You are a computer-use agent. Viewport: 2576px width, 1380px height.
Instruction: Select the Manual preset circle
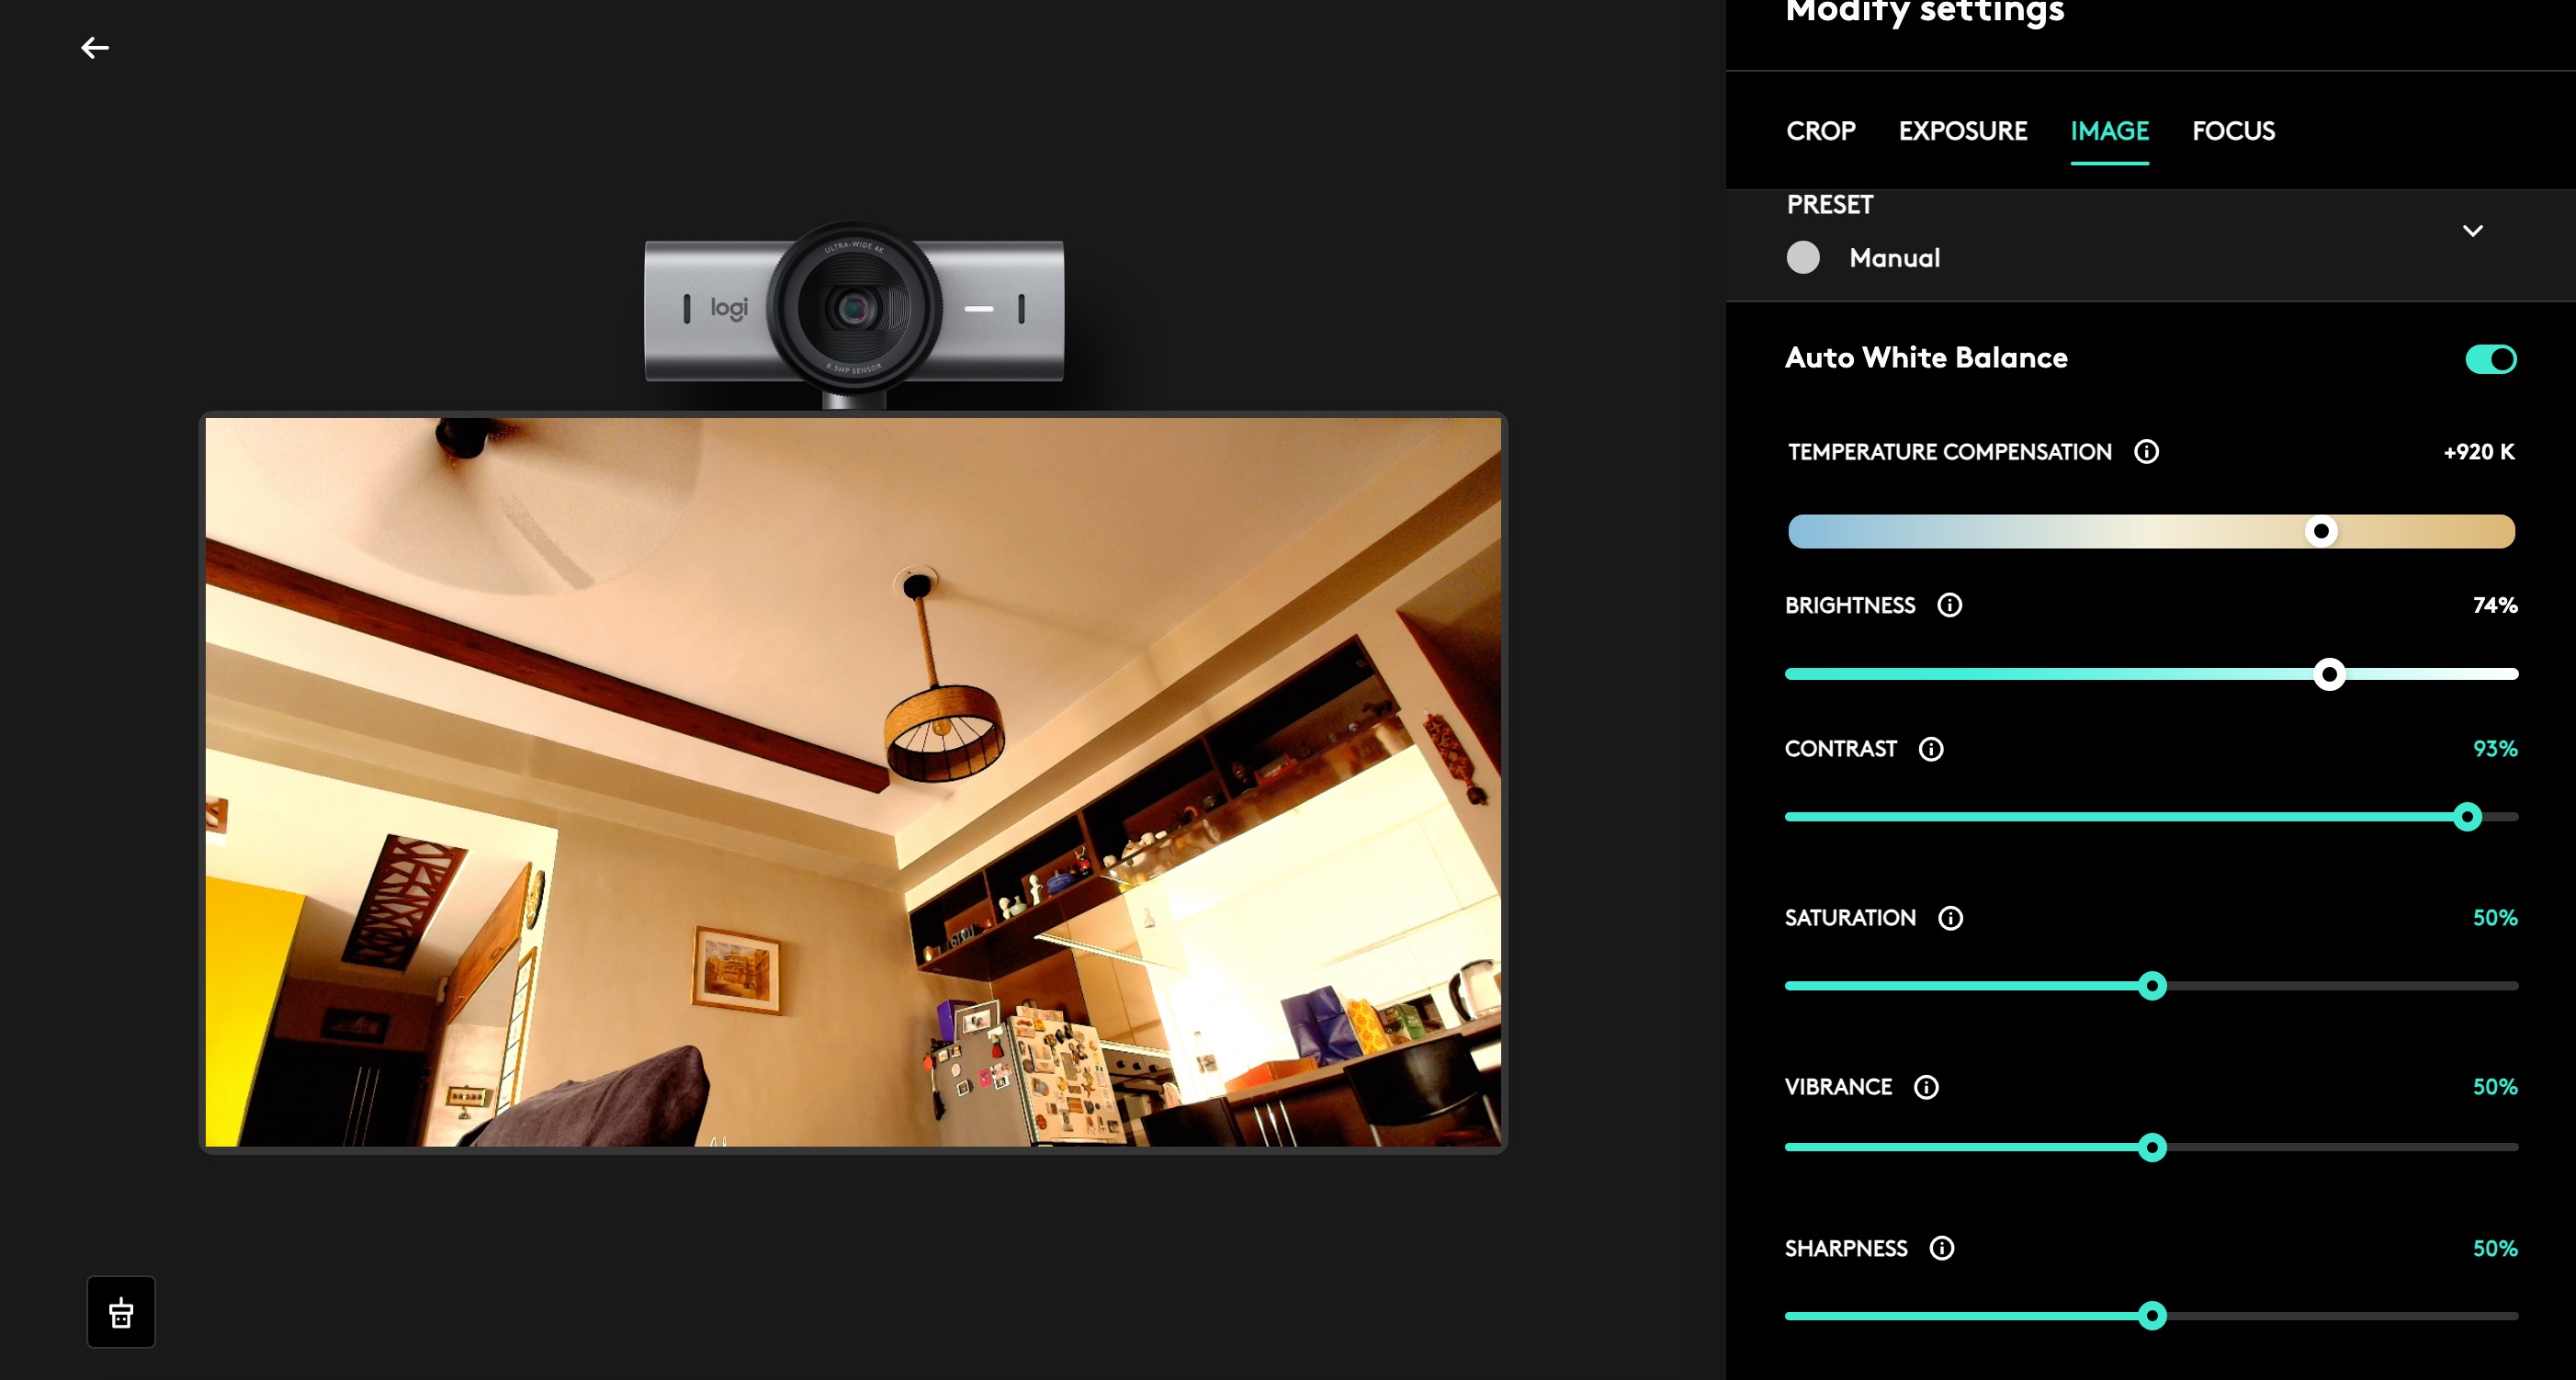point(1803,258)
